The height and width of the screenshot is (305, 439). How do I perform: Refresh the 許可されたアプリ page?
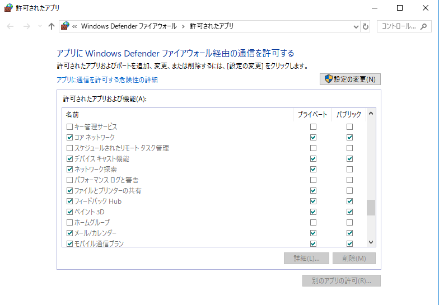tap(365, 27)
